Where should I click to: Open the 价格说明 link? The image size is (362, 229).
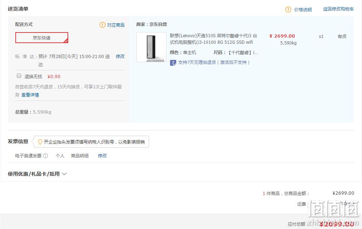pos(303,9)
